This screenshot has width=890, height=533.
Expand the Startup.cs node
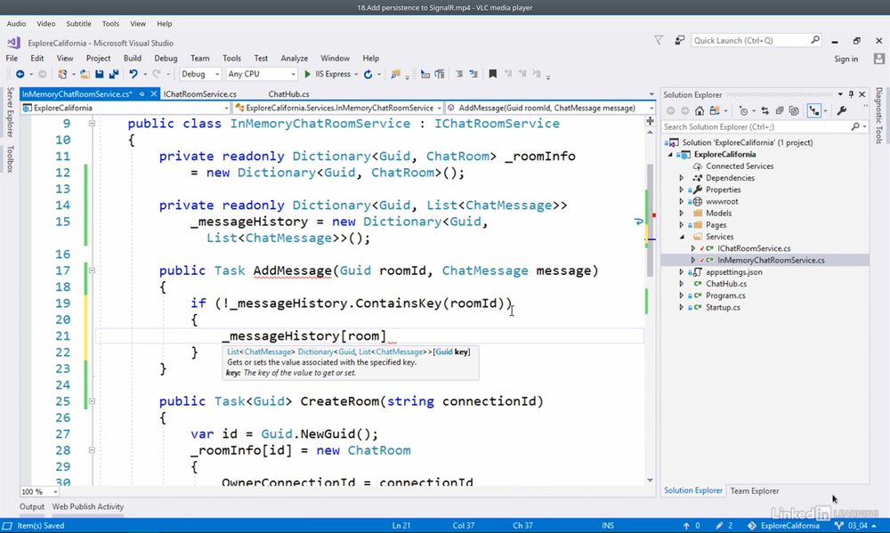click(682, 307)
